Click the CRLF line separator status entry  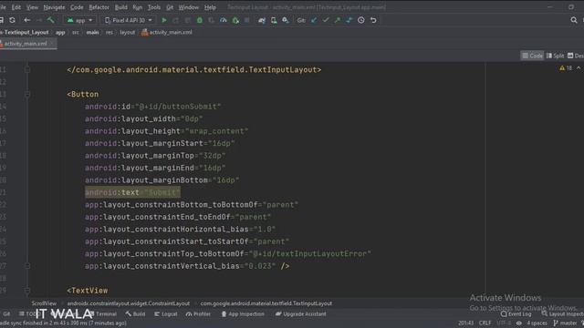(x=485, y=323)
